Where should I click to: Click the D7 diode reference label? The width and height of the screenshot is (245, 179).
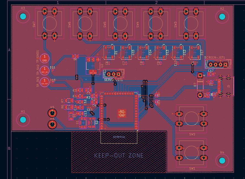(x=195, y=85)
